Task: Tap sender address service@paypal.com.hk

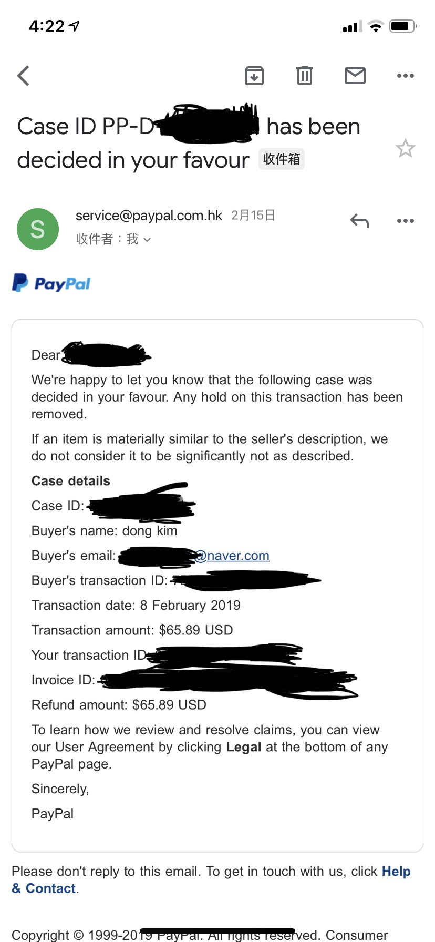Action: tap(149, 216)
